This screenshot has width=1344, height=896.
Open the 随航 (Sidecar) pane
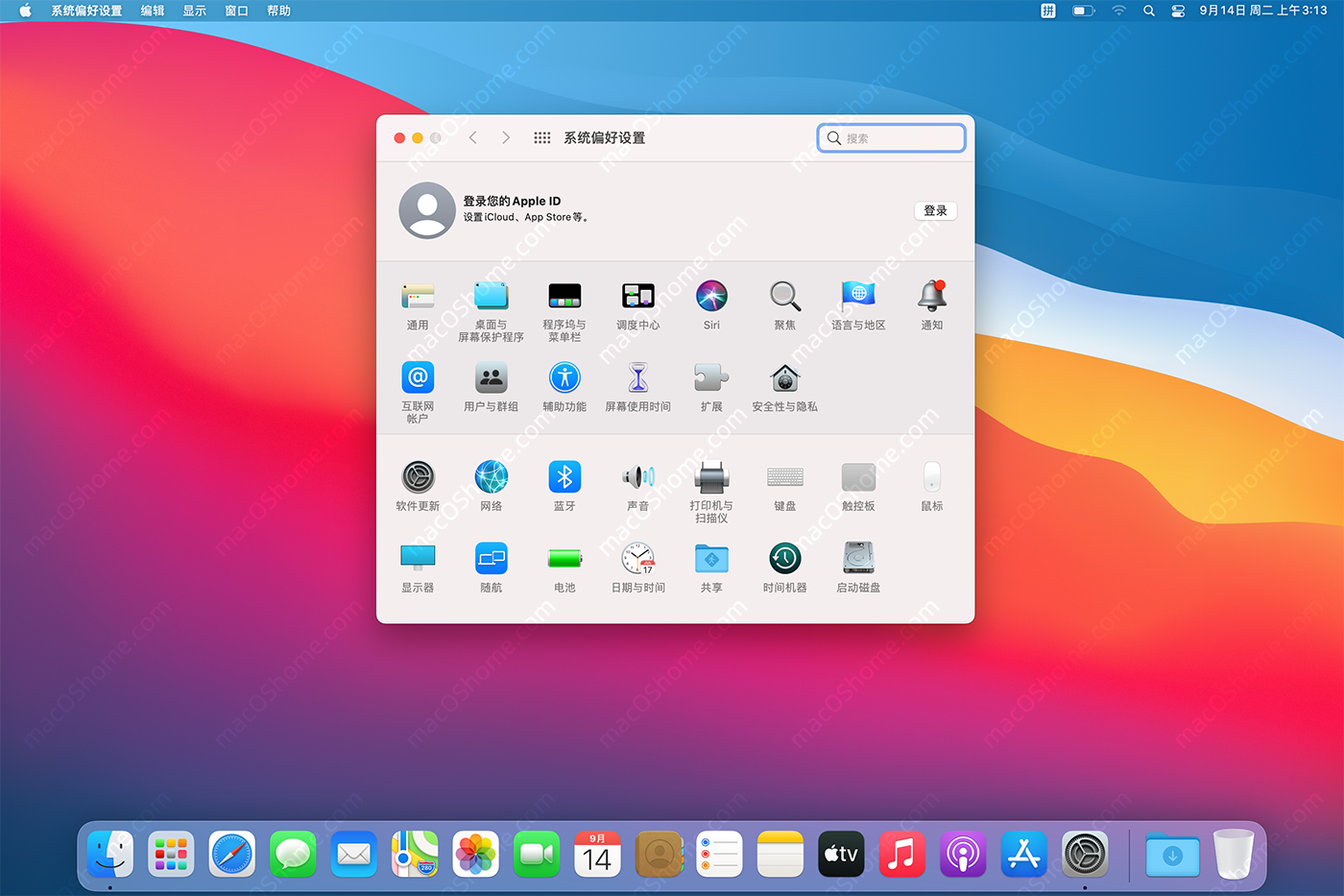point(491,558)
